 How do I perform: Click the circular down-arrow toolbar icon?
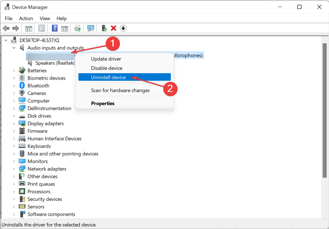coord(123,28)
